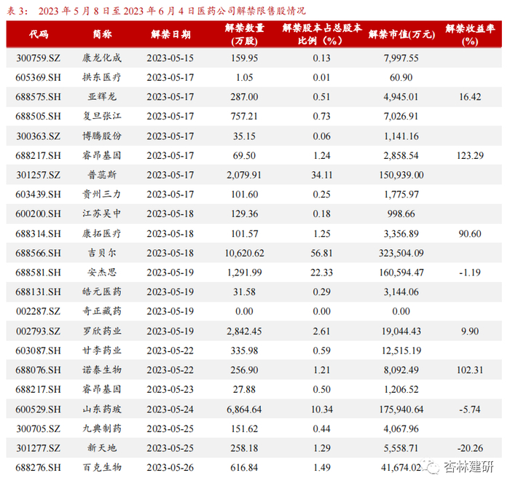
Task: Select company name 百克生物
Action: pos(102,468)
